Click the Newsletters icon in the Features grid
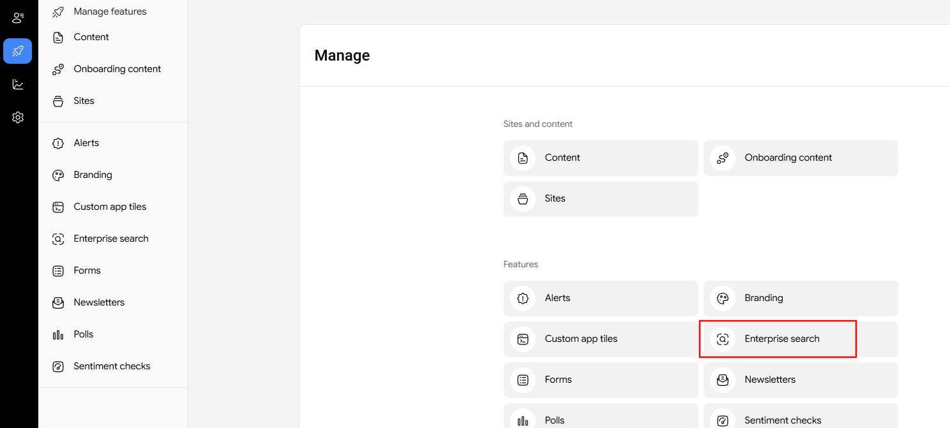The height and width of the screenshot is (428, 950). [x=723, y=380]
